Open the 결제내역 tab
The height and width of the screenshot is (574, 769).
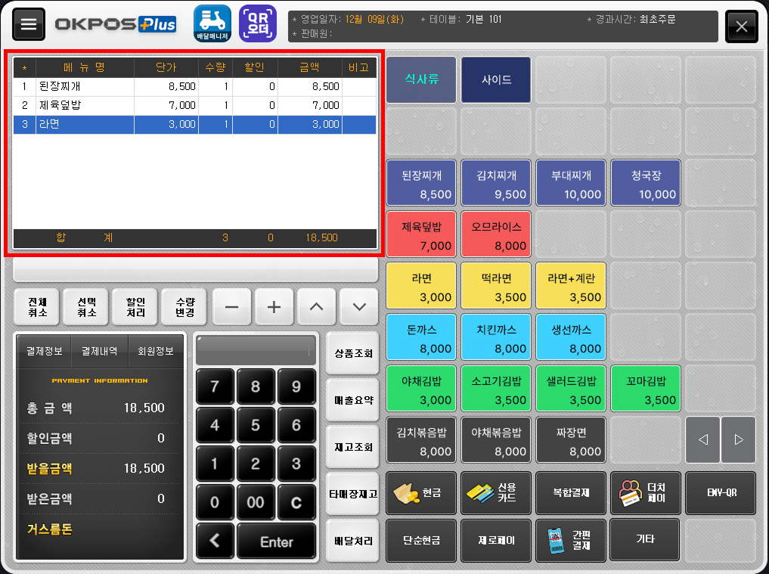[x=100, y=351]
